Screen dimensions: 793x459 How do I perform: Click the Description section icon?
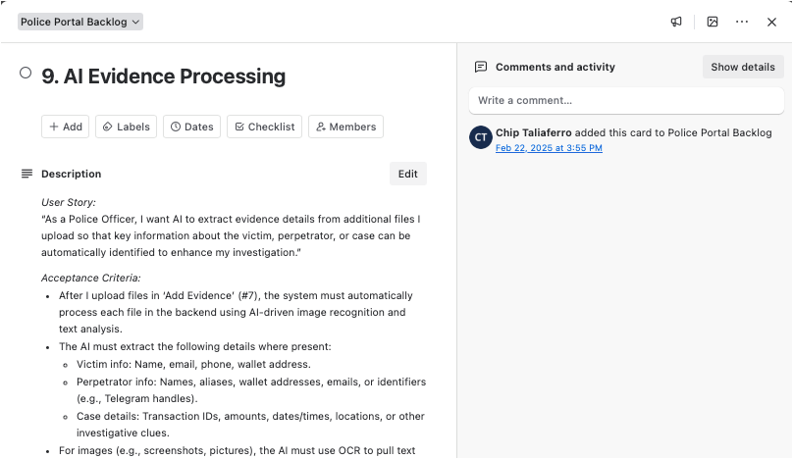[x=26, y=174]
